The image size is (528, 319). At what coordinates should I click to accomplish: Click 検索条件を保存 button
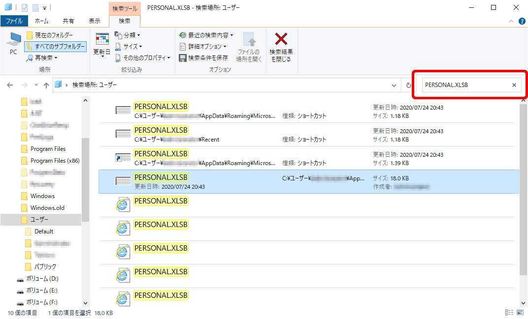[x=203, y=58]
